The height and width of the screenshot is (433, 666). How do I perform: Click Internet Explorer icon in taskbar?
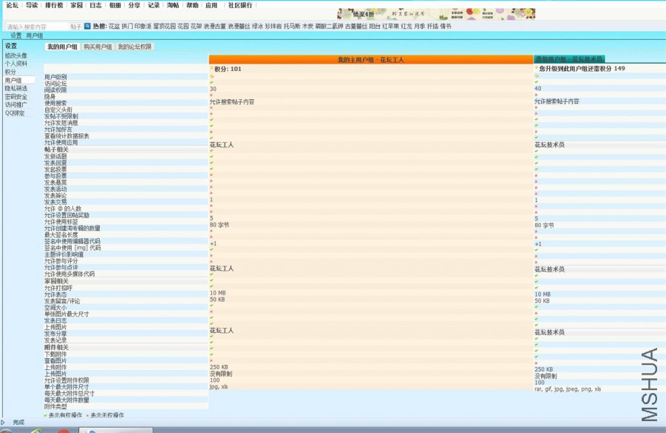(x=35, y=431)
